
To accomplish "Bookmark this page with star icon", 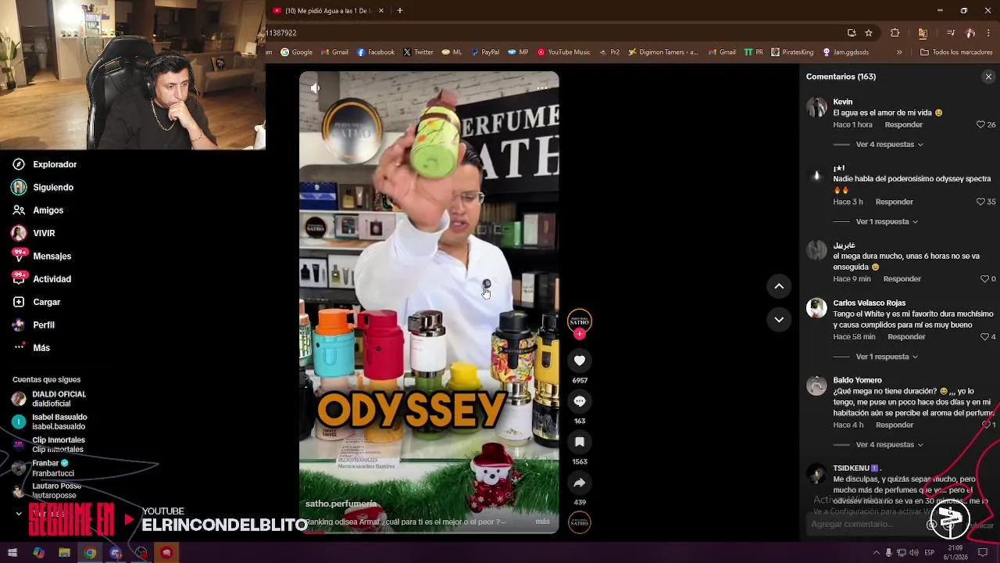I will (x=869, y=33).
